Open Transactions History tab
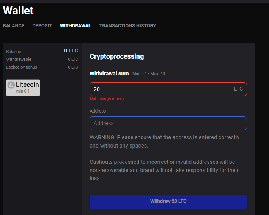The image size is (269, 215). (x=127, y=26)
